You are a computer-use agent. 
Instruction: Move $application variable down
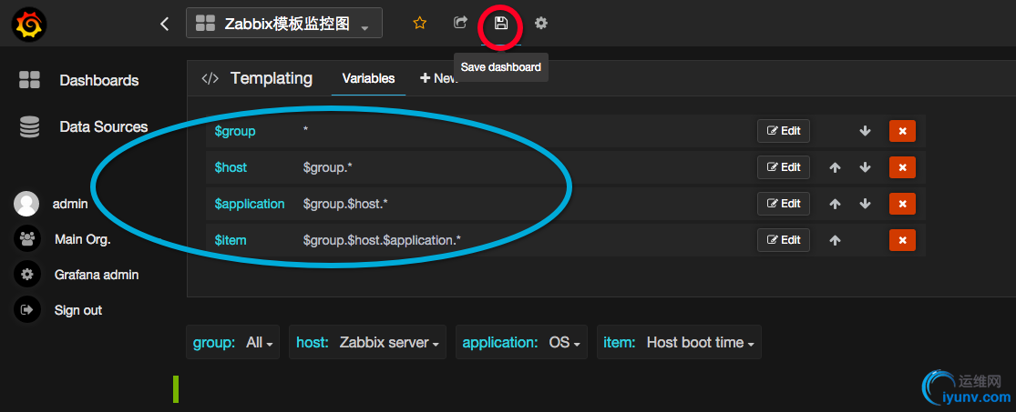tap(866, 204)
